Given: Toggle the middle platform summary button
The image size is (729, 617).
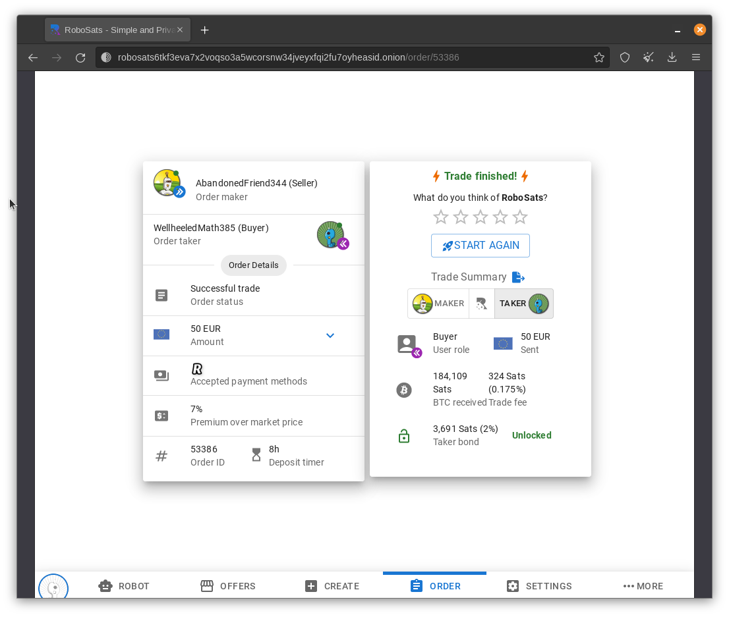Looking at the screenshot, I should pos(482,304).
